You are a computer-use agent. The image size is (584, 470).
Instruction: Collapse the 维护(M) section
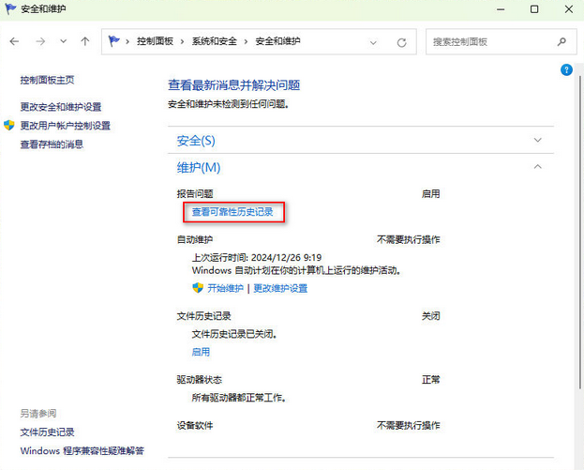537,167
